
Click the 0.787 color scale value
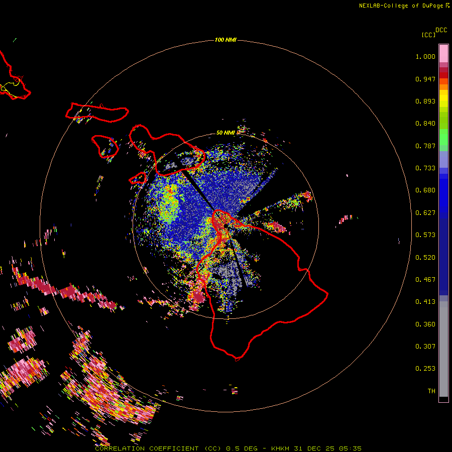click(425, 146)
